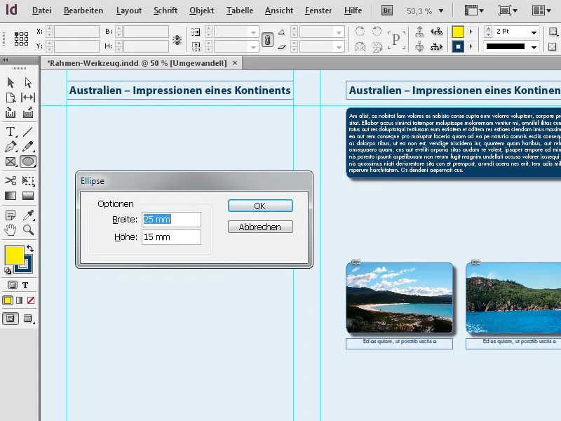Open screen mode dropdown
The height and width of the screenshot is (421, 561).
pos(508,11)
